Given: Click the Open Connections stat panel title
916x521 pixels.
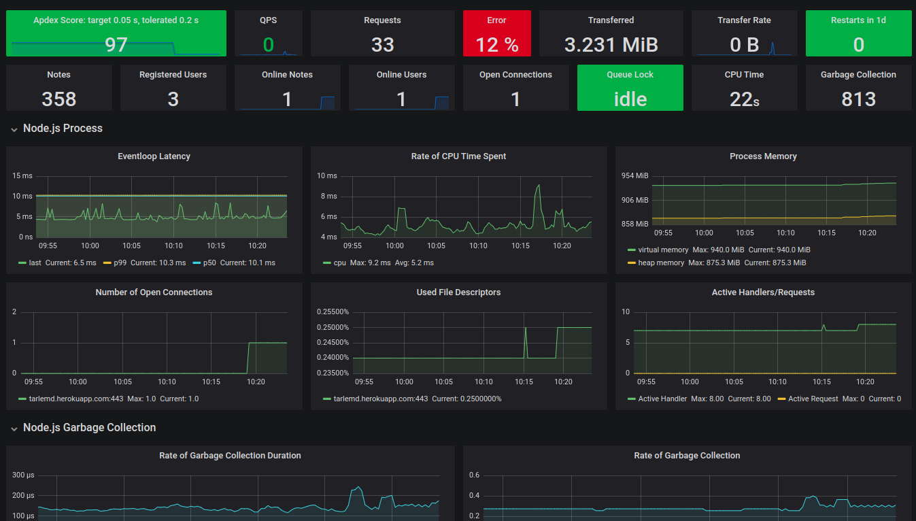Looking at the screenshot, I should pyautogui.click(x=516, y=75).
